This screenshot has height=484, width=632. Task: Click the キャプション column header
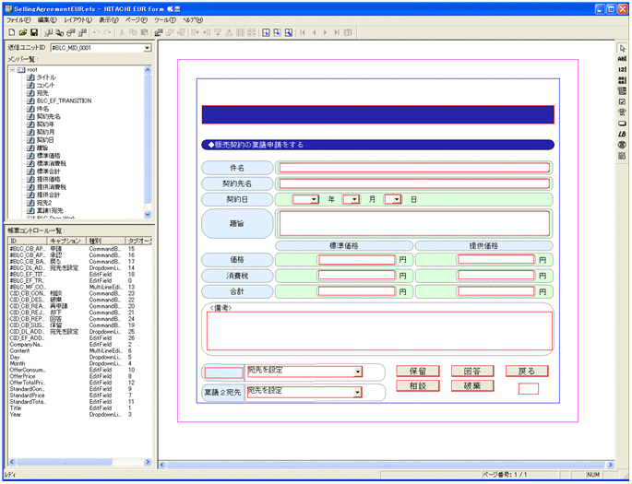tap(66, 241)
